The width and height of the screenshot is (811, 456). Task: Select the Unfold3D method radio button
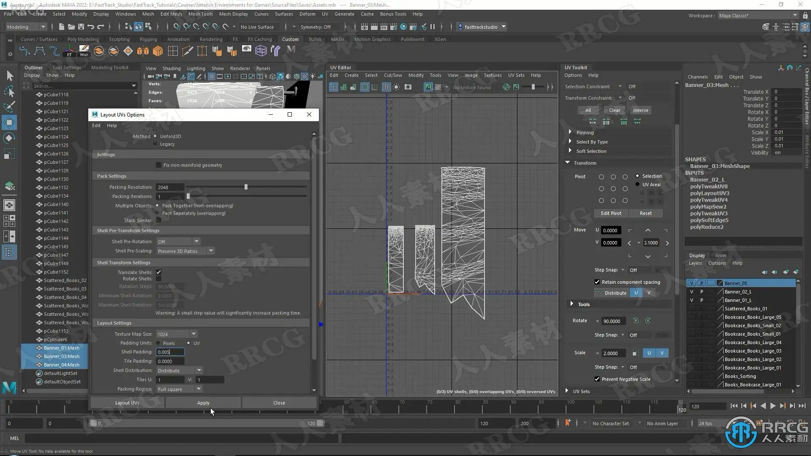[155, 136]
